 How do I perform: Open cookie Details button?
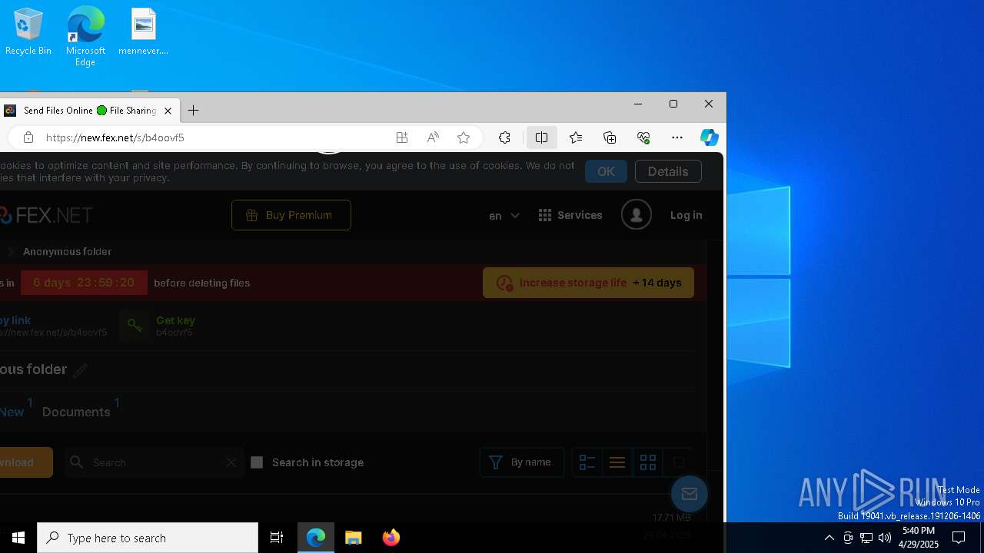click(x=668, y=171)
